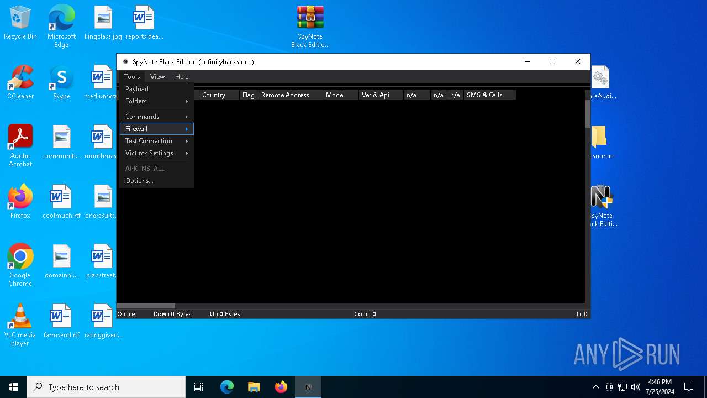Click the Windows search box
707x398 pixels.
tap(106, 387)
